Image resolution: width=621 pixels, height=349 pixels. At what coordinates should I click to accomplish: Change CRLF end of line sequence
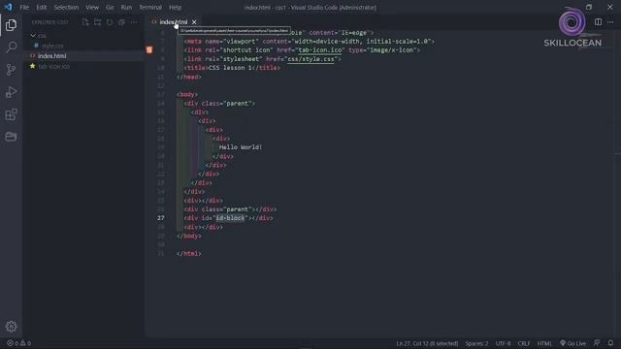524,343
